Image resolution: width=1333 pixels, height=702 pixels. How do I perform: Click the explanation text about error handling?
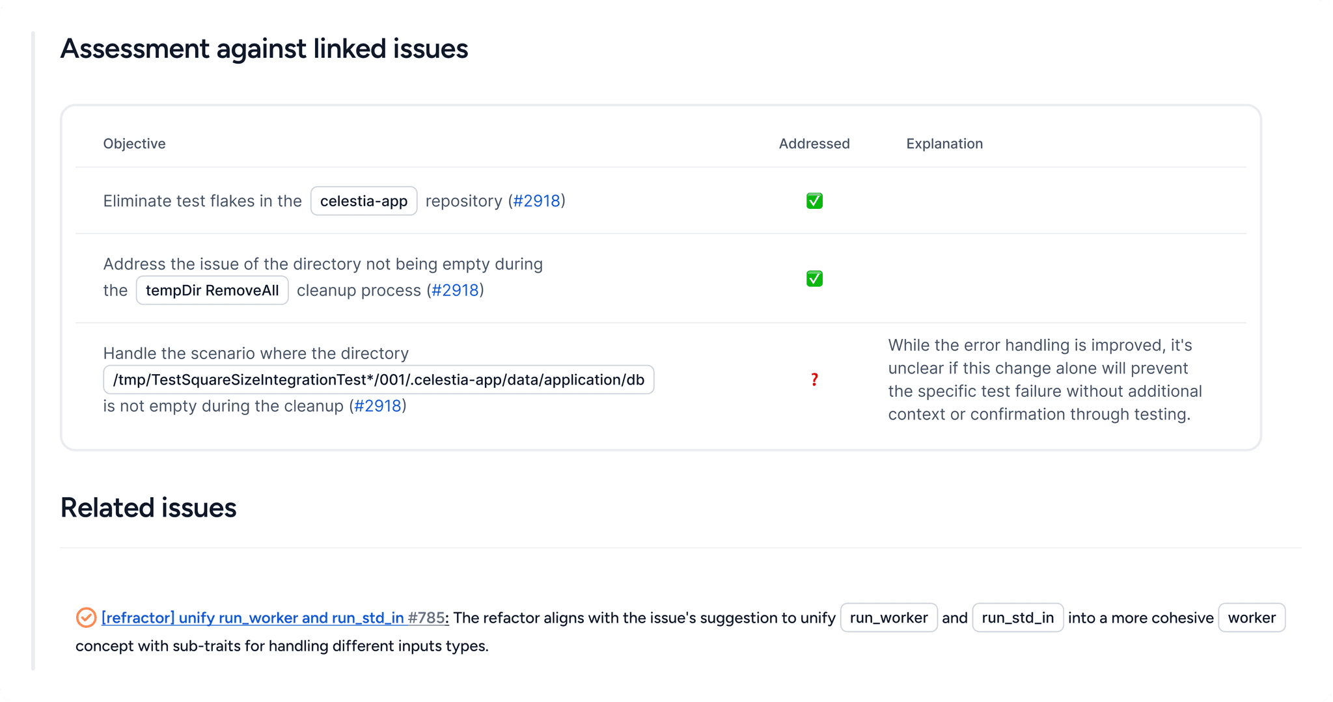tap(1045, 380)
